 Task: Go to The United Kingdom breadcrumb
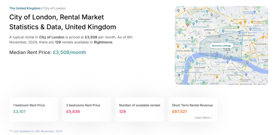click(x=25, y=8)
